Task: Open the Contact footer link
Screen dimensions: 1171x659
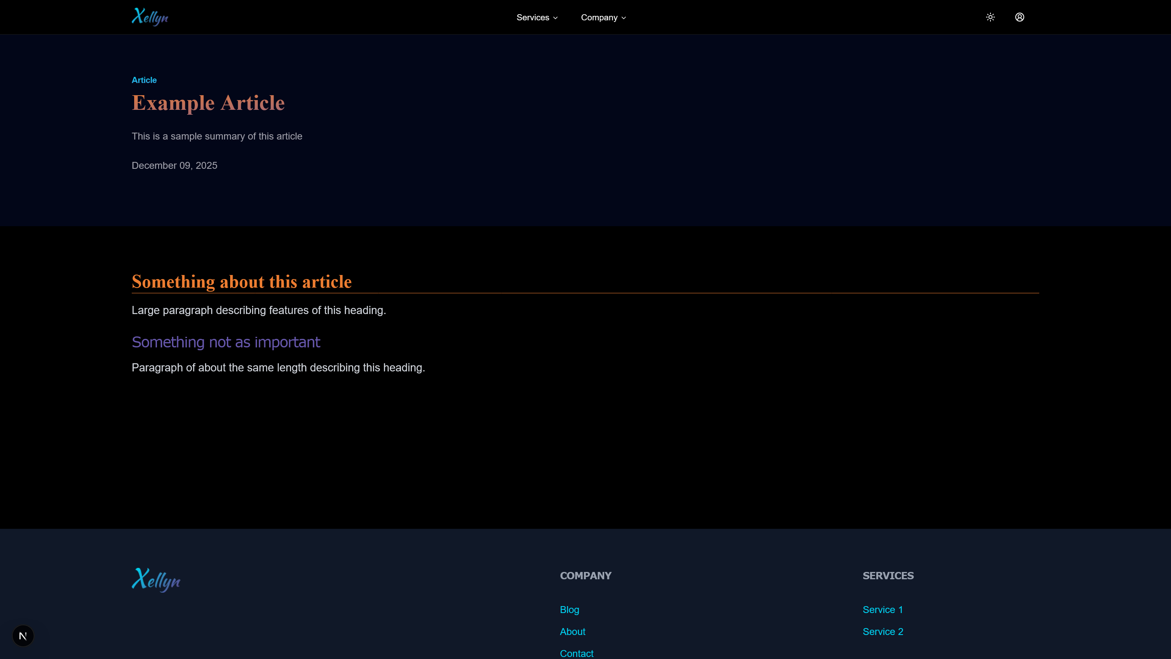Action: point(577,653)
